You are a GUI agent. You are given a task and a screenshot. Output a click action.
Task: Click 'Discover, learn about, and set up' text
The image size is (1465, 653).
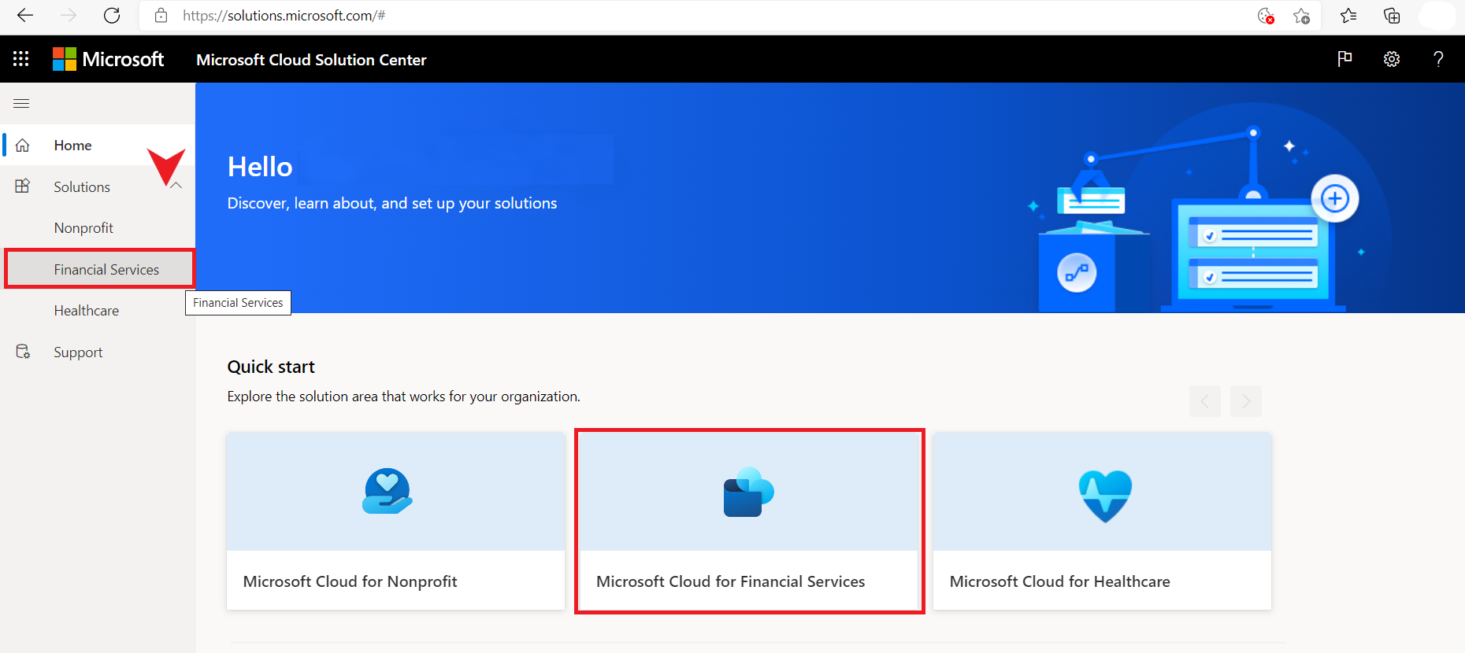coord(392,203)
